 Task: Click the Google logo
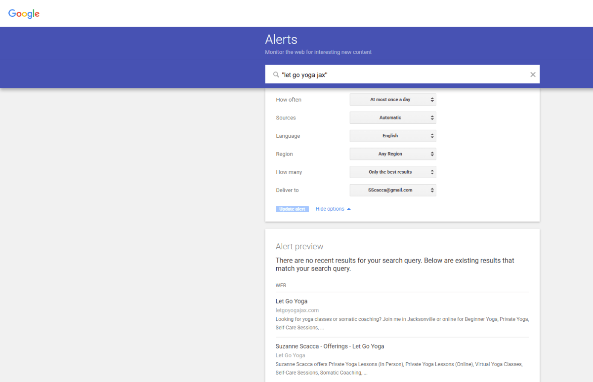[23, 14]
